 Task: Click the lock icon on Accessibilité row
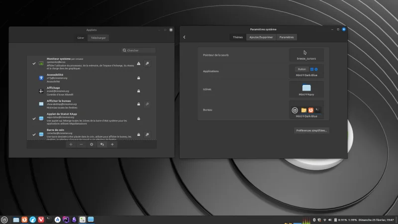[x=139, y=78]
